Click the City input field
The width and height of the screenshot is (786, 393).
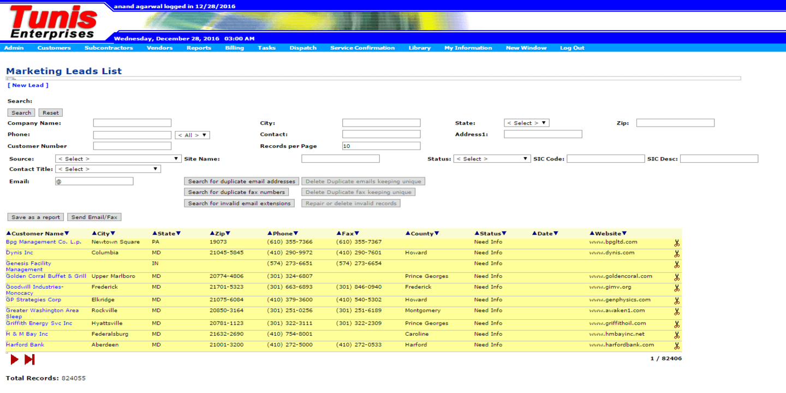point(382,123)
